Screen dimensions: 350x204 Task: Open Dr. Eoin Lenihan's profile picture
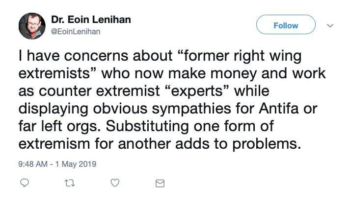pos(32,26)
